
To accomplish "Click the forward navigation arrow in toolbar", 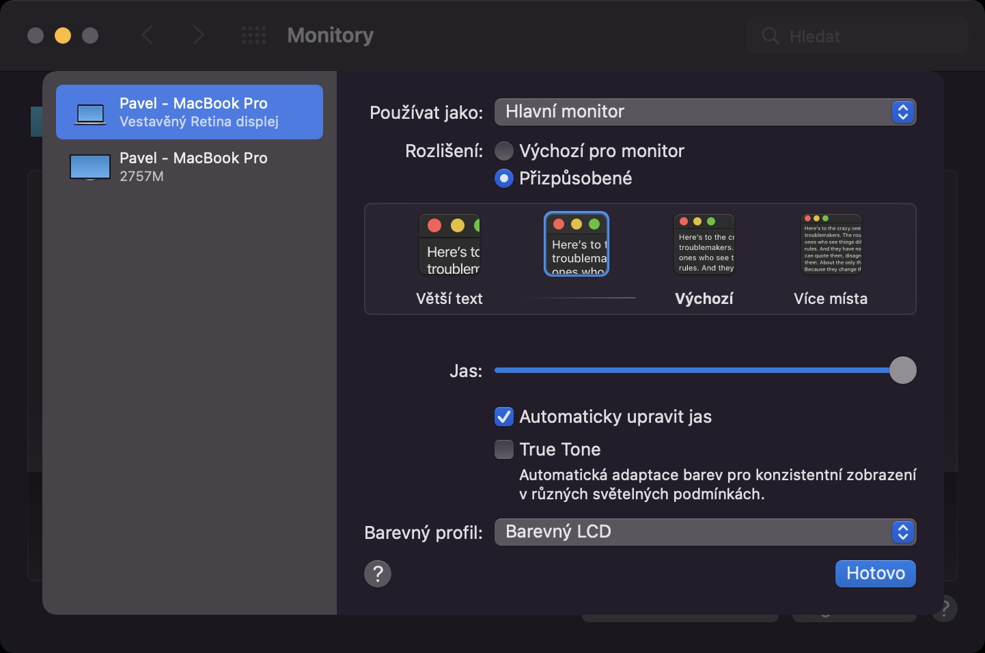I will click(x=198, y=36).
